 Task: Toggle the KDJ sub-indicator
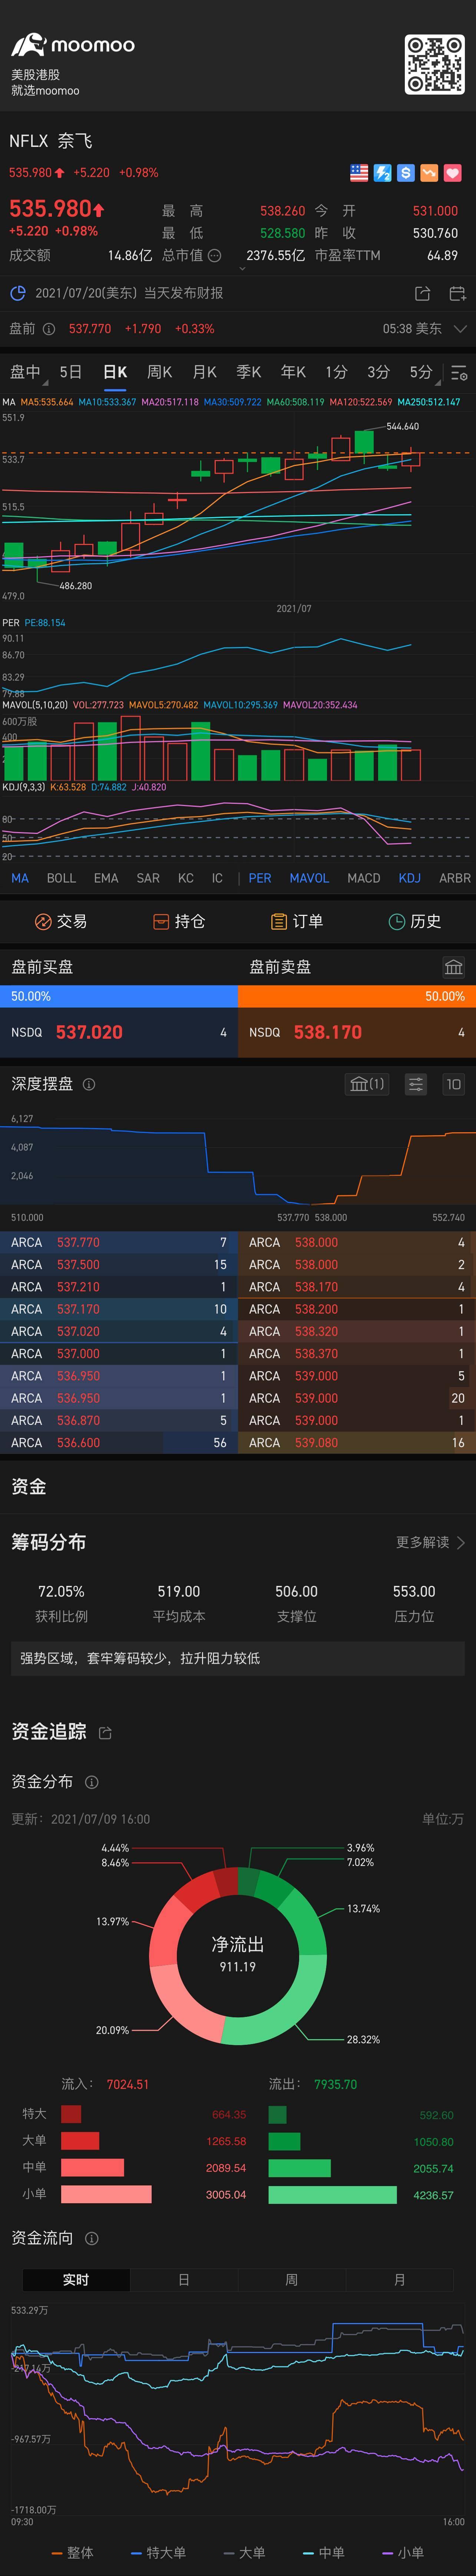410,878
